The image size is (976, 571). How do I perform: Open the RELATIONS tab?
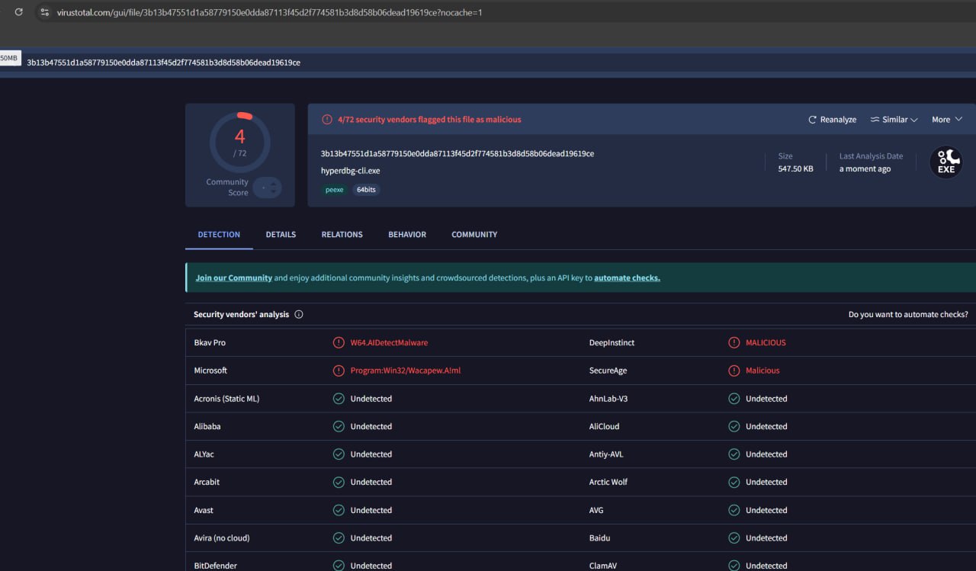[x=342, y=235]
